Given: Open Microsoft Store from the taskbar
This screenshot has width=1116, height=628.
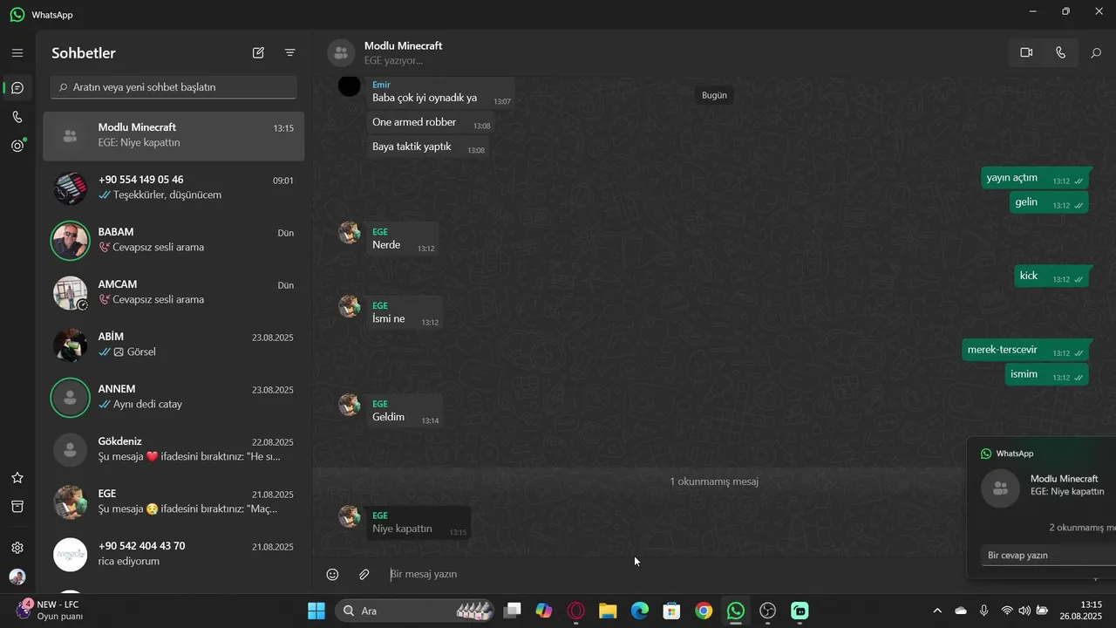Looking at the screenshot, I should (671, 611).
